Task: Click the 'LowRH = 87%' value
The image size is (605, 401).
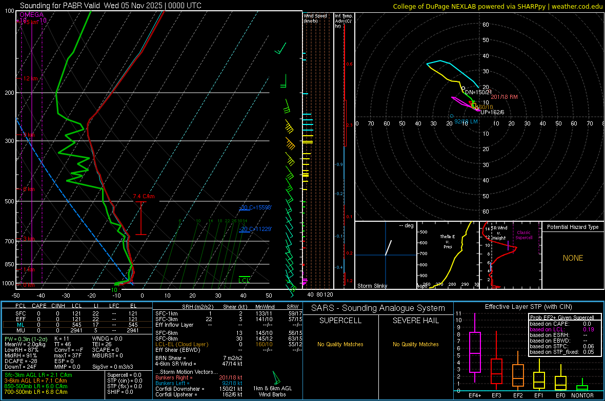Action: point(21,350)
